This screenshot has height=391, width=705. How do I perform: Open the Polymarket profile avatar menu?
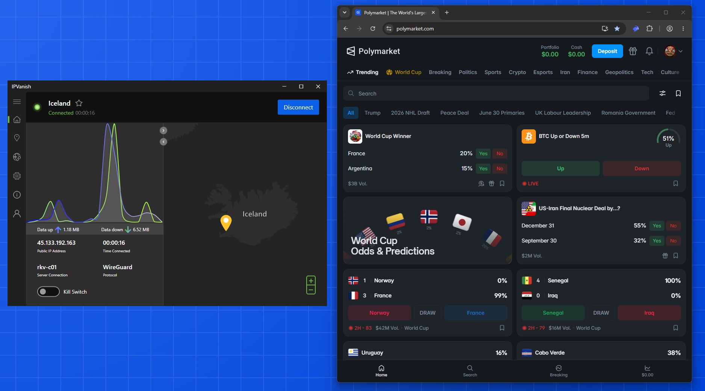coord(673,51)
